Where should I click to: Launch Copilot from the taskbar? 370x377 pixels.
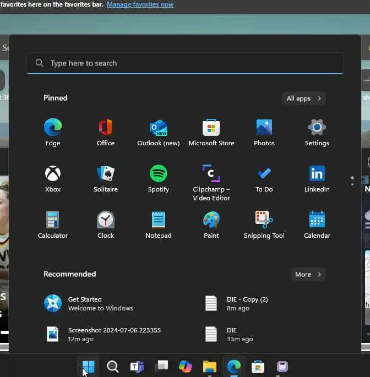pyautogui.click(x=186, y=367)
